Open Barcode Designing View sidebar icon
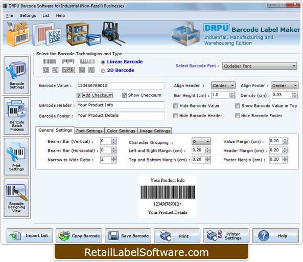Viewport: 303px width, 262px height. point(16,198)
